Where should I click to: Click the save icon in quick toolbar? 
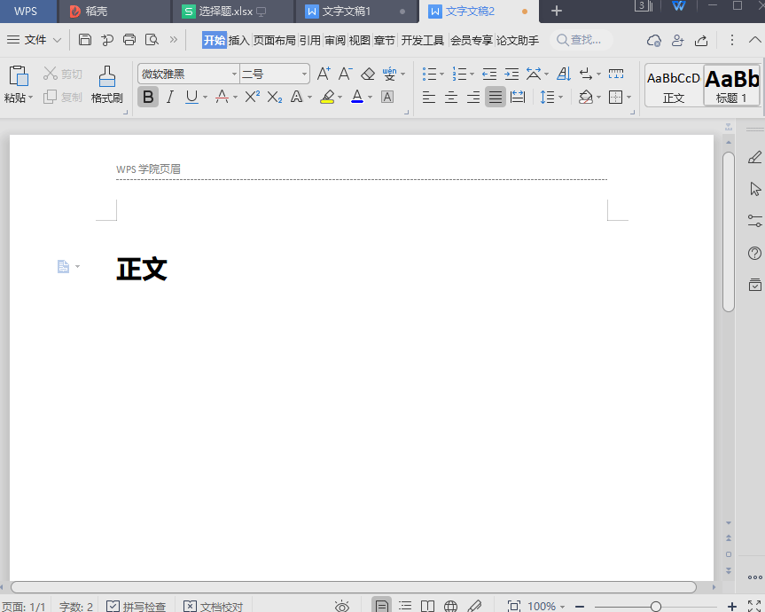(x=85, y=40)
